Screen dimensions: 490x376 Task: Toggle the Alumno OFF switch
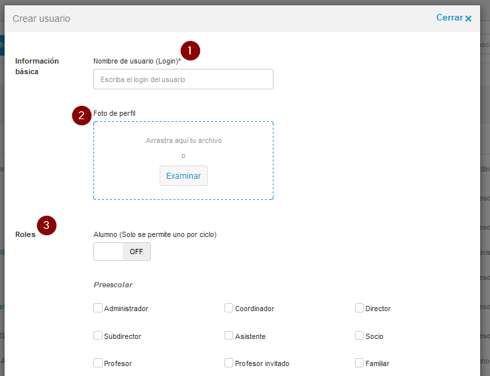[x=122, y=252]
